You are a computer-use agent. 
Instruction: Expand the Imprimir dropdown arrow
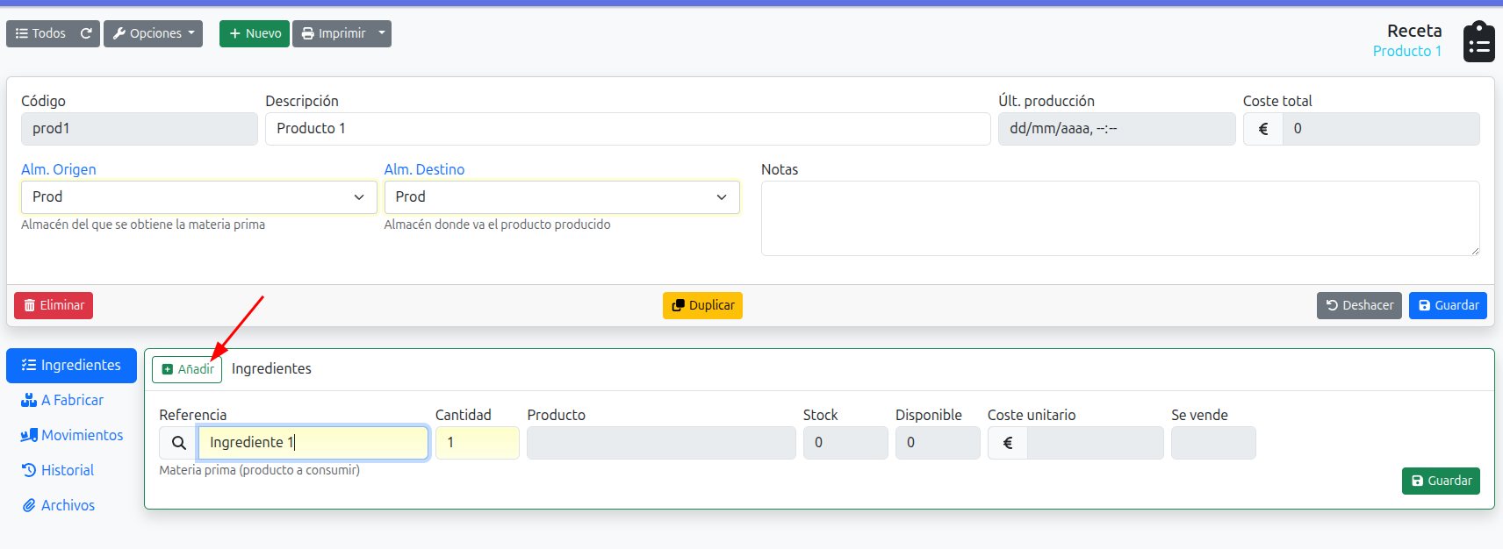(382, 33)
